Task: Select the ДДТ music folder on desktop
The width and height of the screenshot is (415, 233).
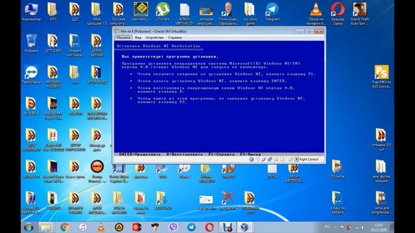Action: (75, 12)
